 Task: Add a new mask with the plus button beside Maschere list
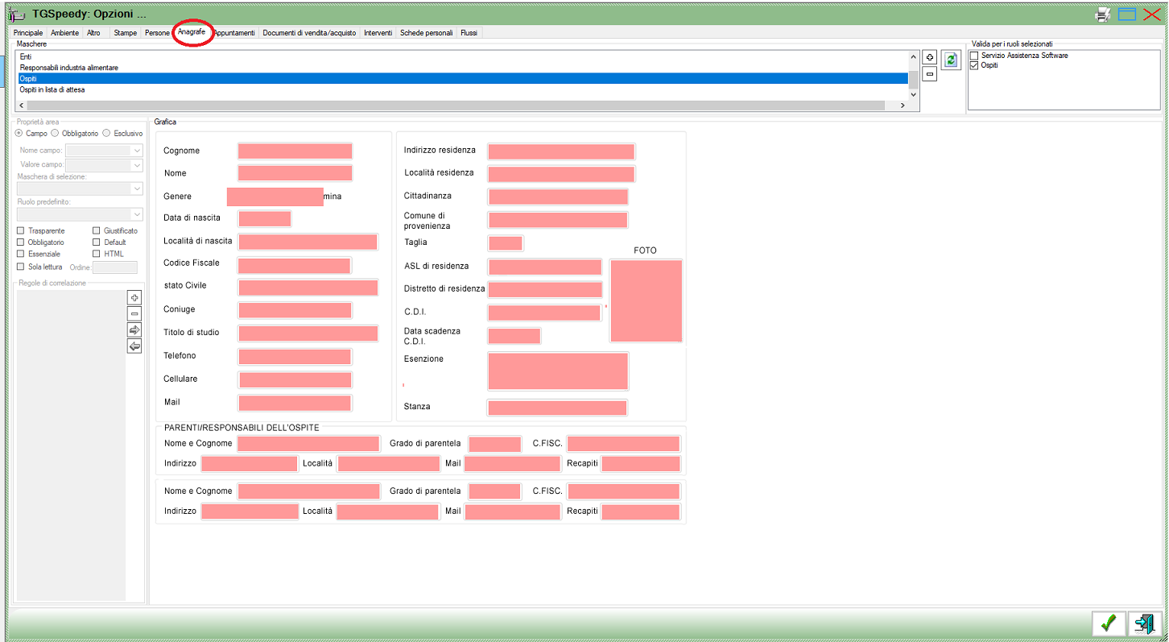[x=929, y=58]
